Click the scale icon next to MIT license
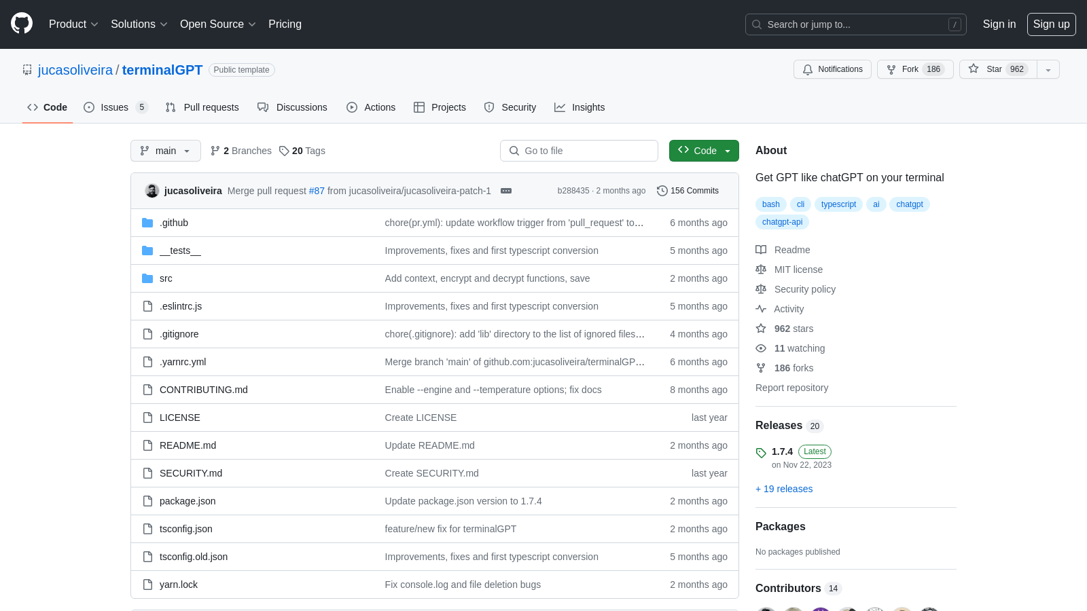This screenshot has width=1087, height=611. pyautogui.click(x=761, y=270)
